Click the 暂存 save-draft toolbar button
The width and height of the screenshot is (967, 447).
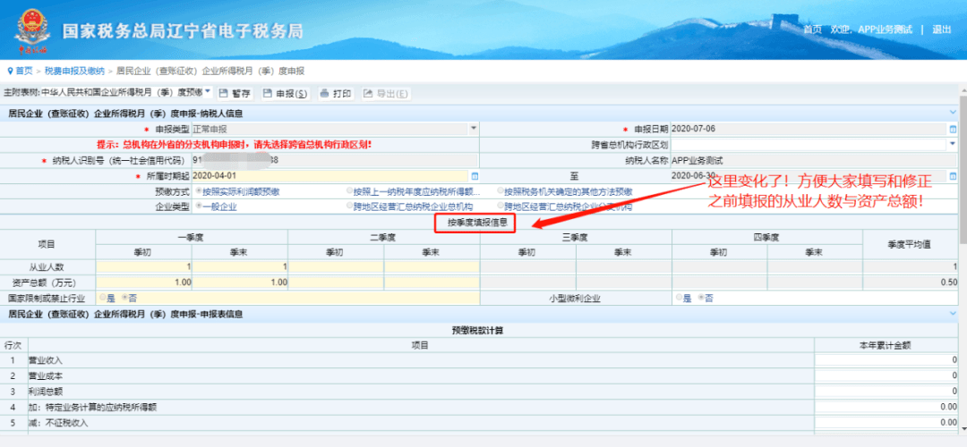point(235,94)
